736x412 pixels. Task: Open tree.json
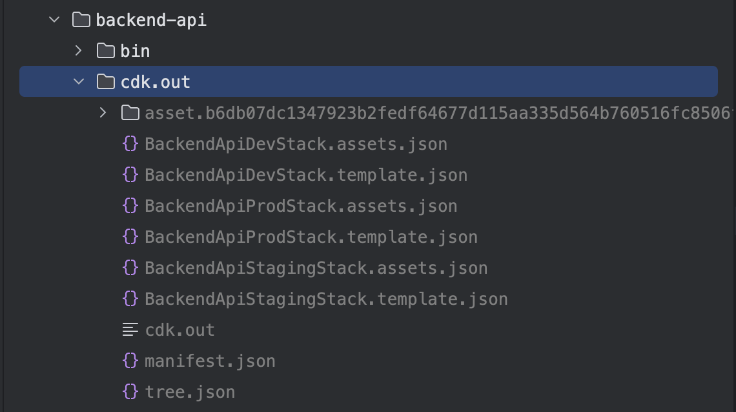click(190, 392)
